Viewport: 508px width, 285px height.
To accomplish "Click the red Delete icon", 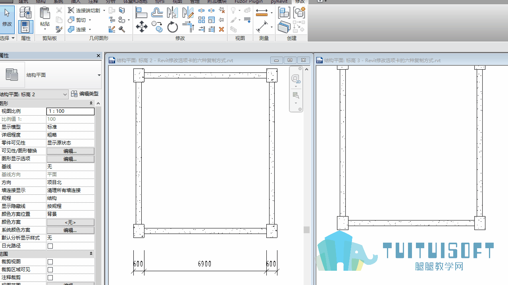I will tap(221, 29).
